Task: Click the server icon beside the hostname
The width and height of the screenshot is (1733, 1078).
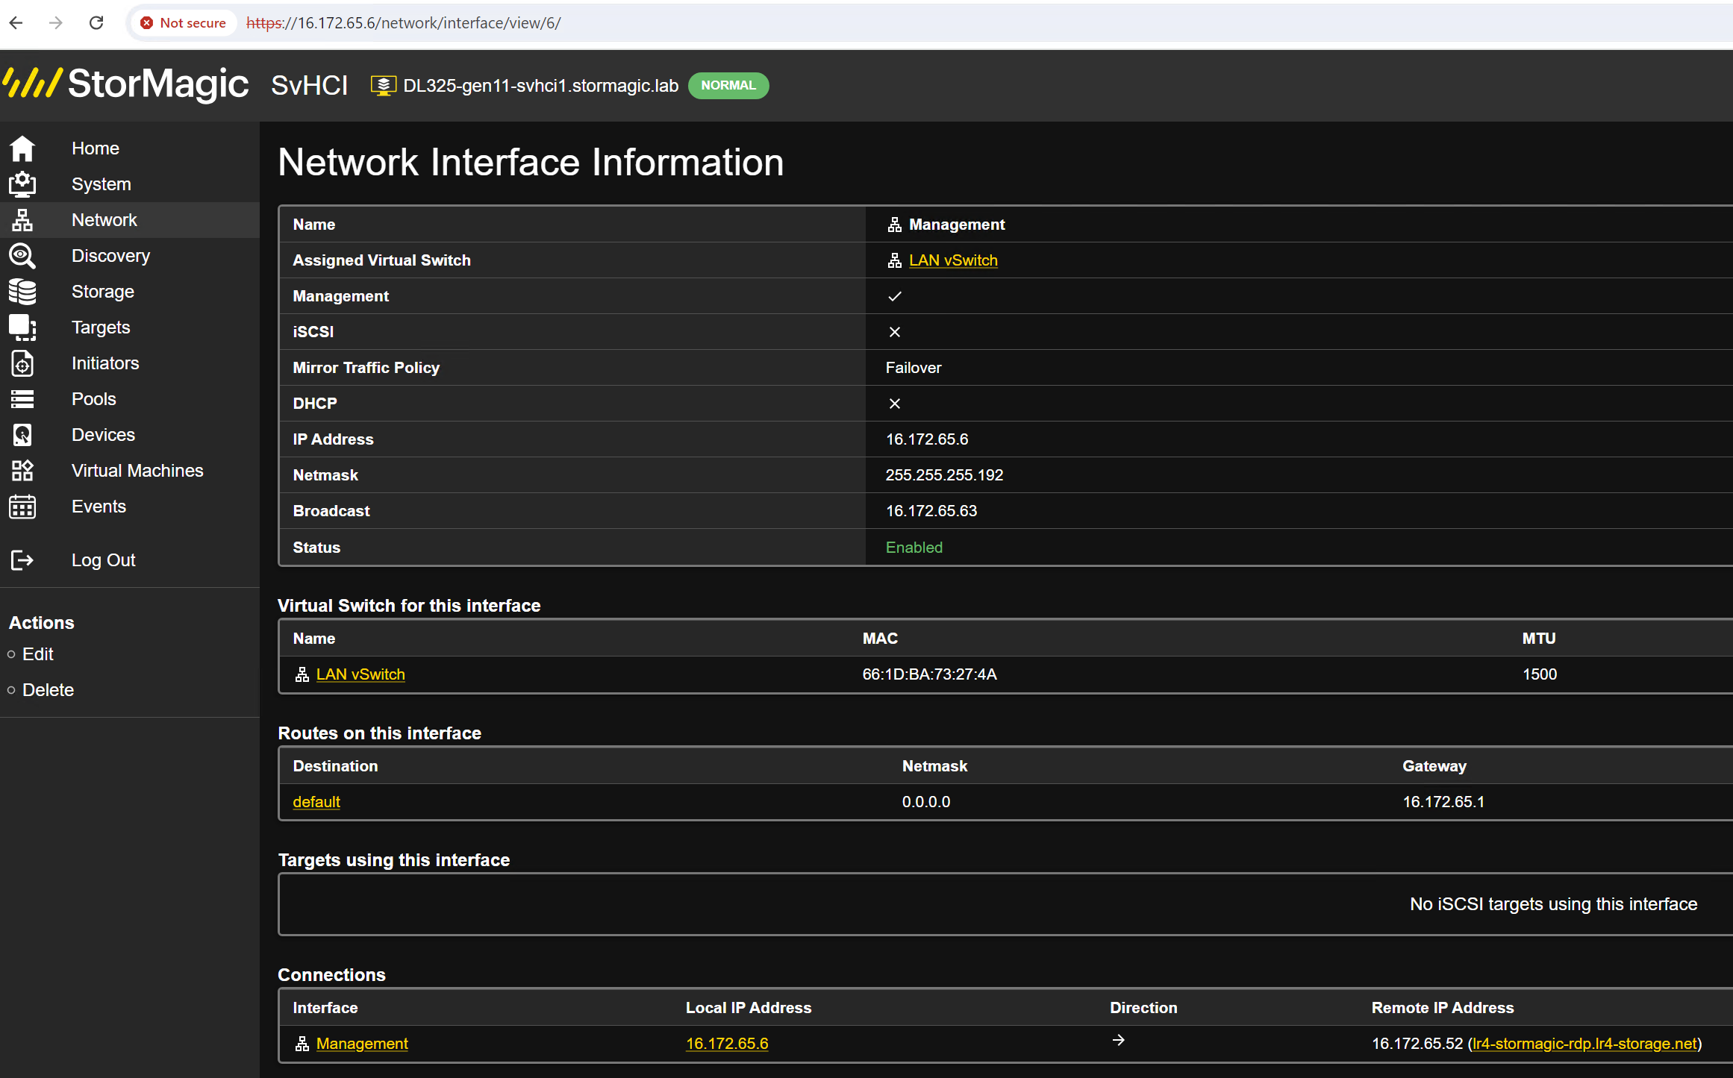Action: 383,86
